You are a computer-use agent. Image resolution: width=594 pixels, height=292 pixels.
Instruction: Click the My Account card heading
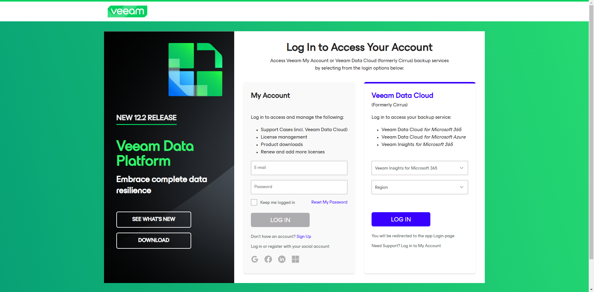coord(270,95)
